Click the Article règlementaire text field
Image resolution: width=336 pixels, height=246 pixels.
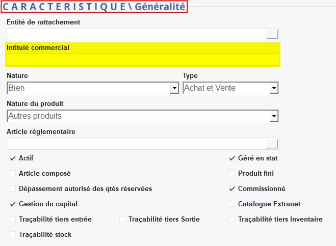click(136, 144)
